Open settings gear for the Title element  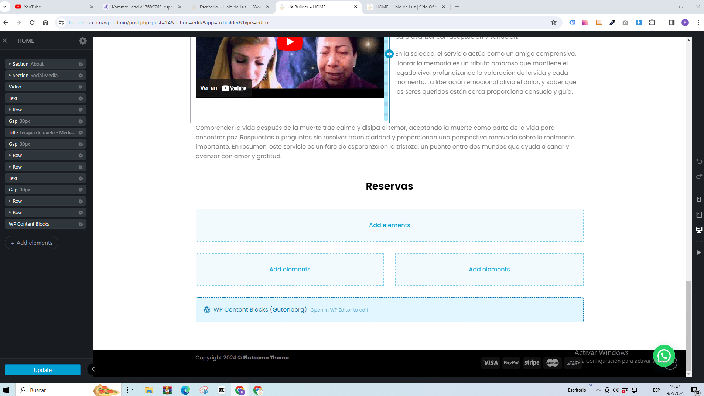click(81, 133)
